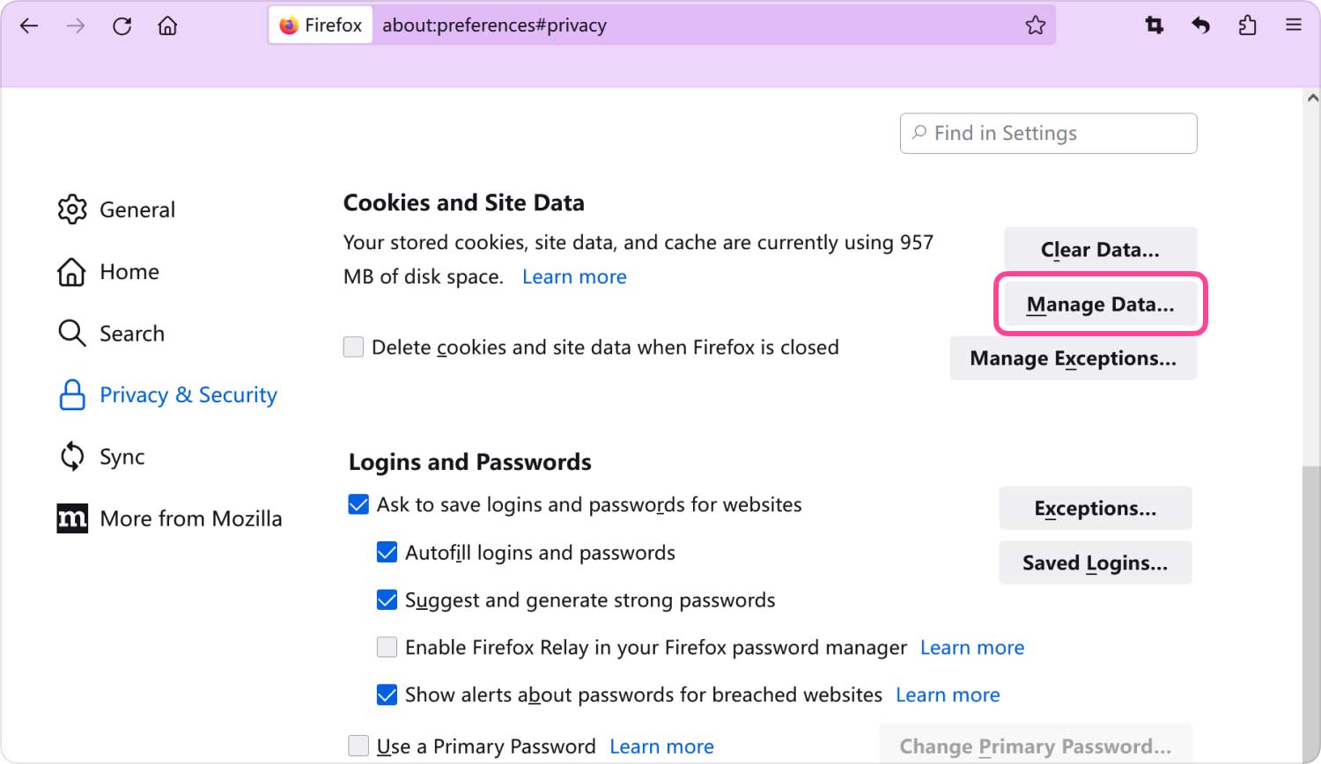This screenshot has height=764, width=1321.
Task: Click the forward navigation arrow
Action: 76,26
